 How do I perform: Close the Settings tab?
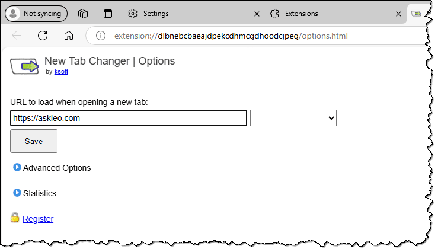257,14
